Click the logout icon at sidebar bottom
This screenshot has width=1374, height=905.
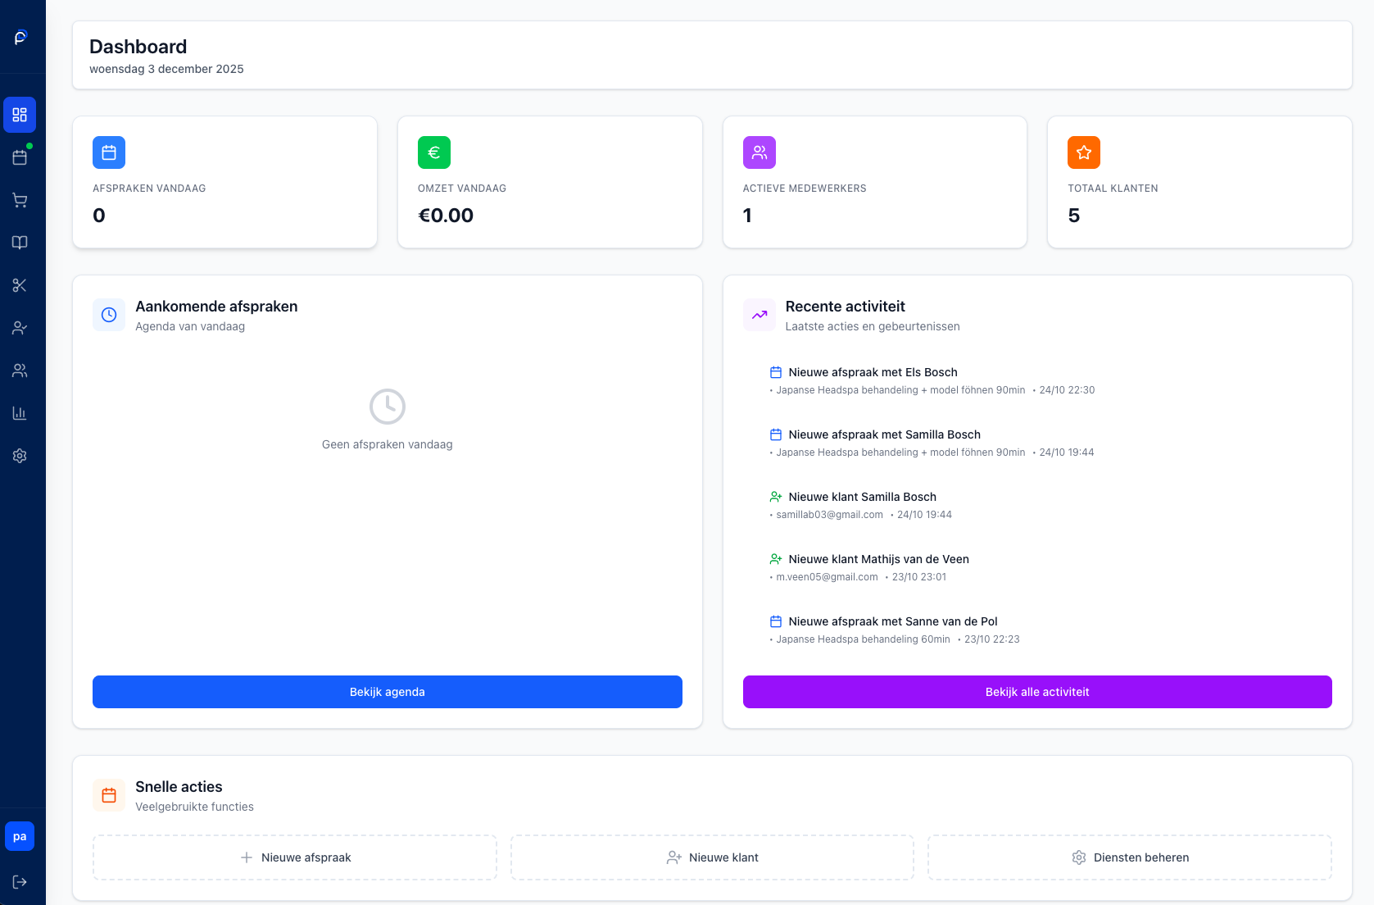point(20,882)
